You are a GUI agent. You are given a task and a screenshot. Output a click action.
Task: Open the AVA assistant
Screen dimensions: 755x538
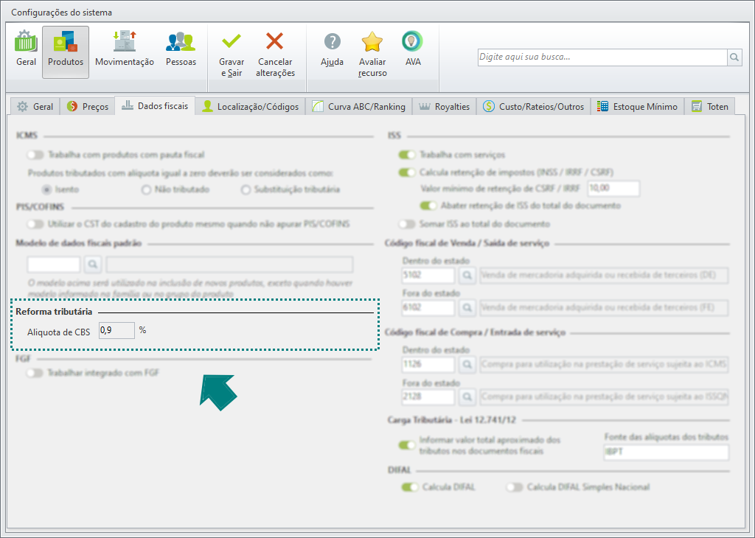tap(413, 49)
